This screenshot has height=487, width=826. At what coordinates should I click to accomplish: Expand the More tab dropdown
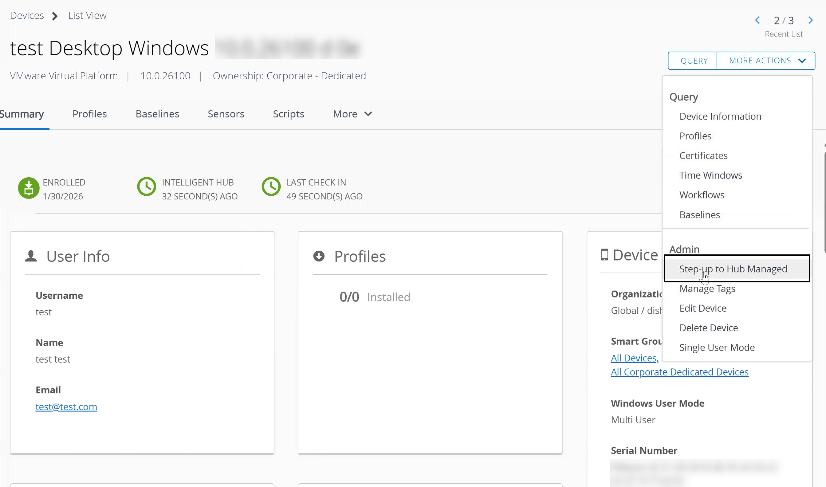tap(352, 114)
